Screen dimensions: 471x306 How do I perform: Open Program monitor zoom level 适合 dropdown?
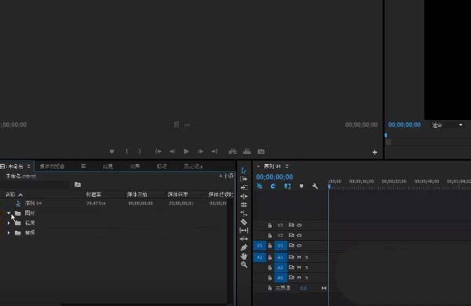447,125
